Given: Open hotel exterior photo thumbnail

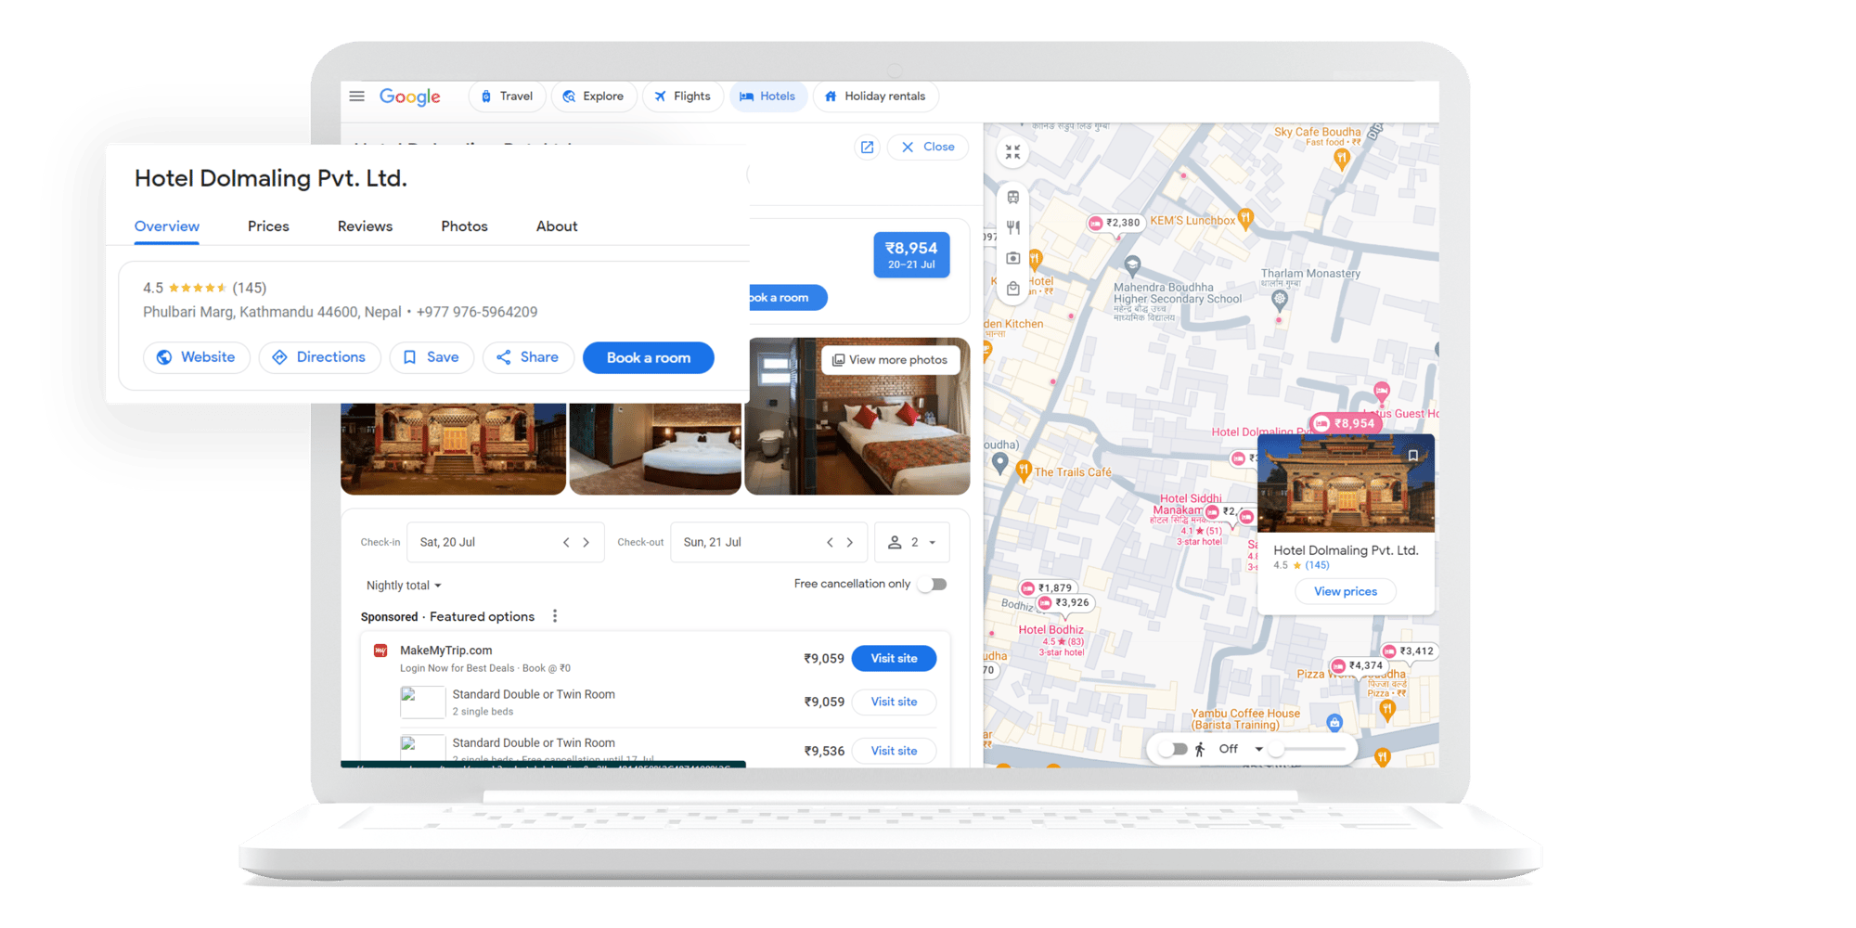Looking at the screenshot, I should click(453, 449).
